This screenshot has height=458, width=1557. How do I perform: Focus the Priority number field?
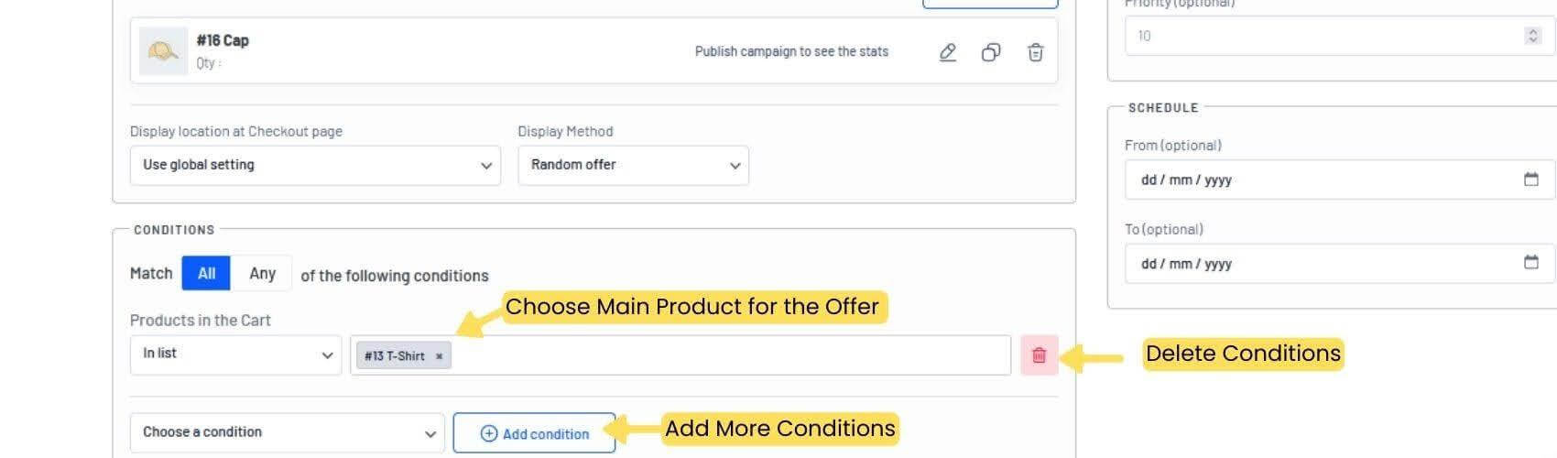[x=1339, y=36]
